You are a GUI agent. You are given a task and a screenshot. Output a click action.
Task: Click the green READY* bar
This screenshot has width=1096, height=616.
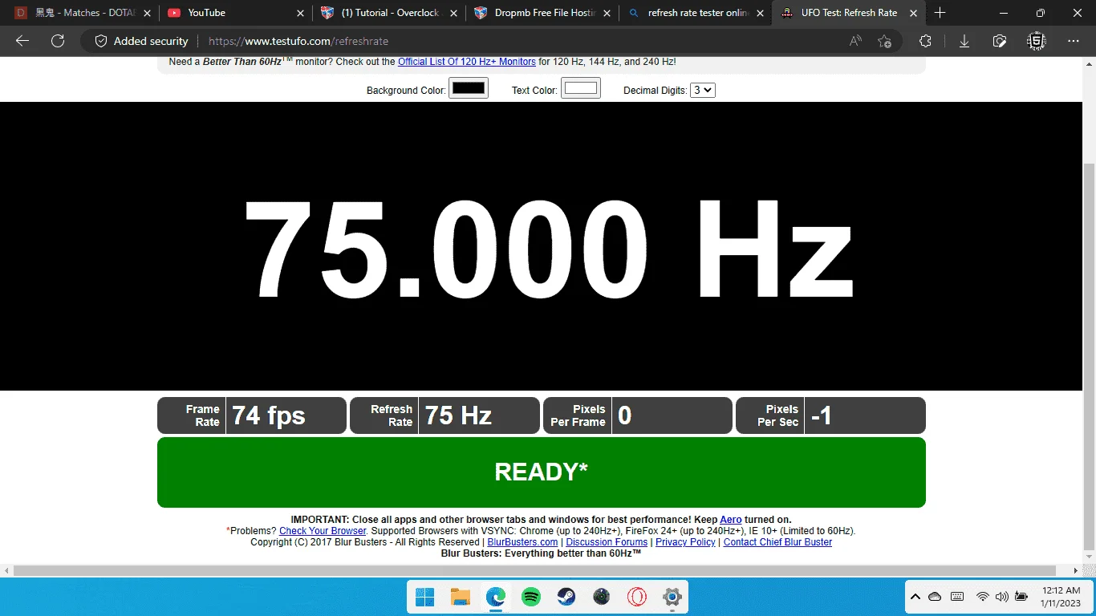542,472
